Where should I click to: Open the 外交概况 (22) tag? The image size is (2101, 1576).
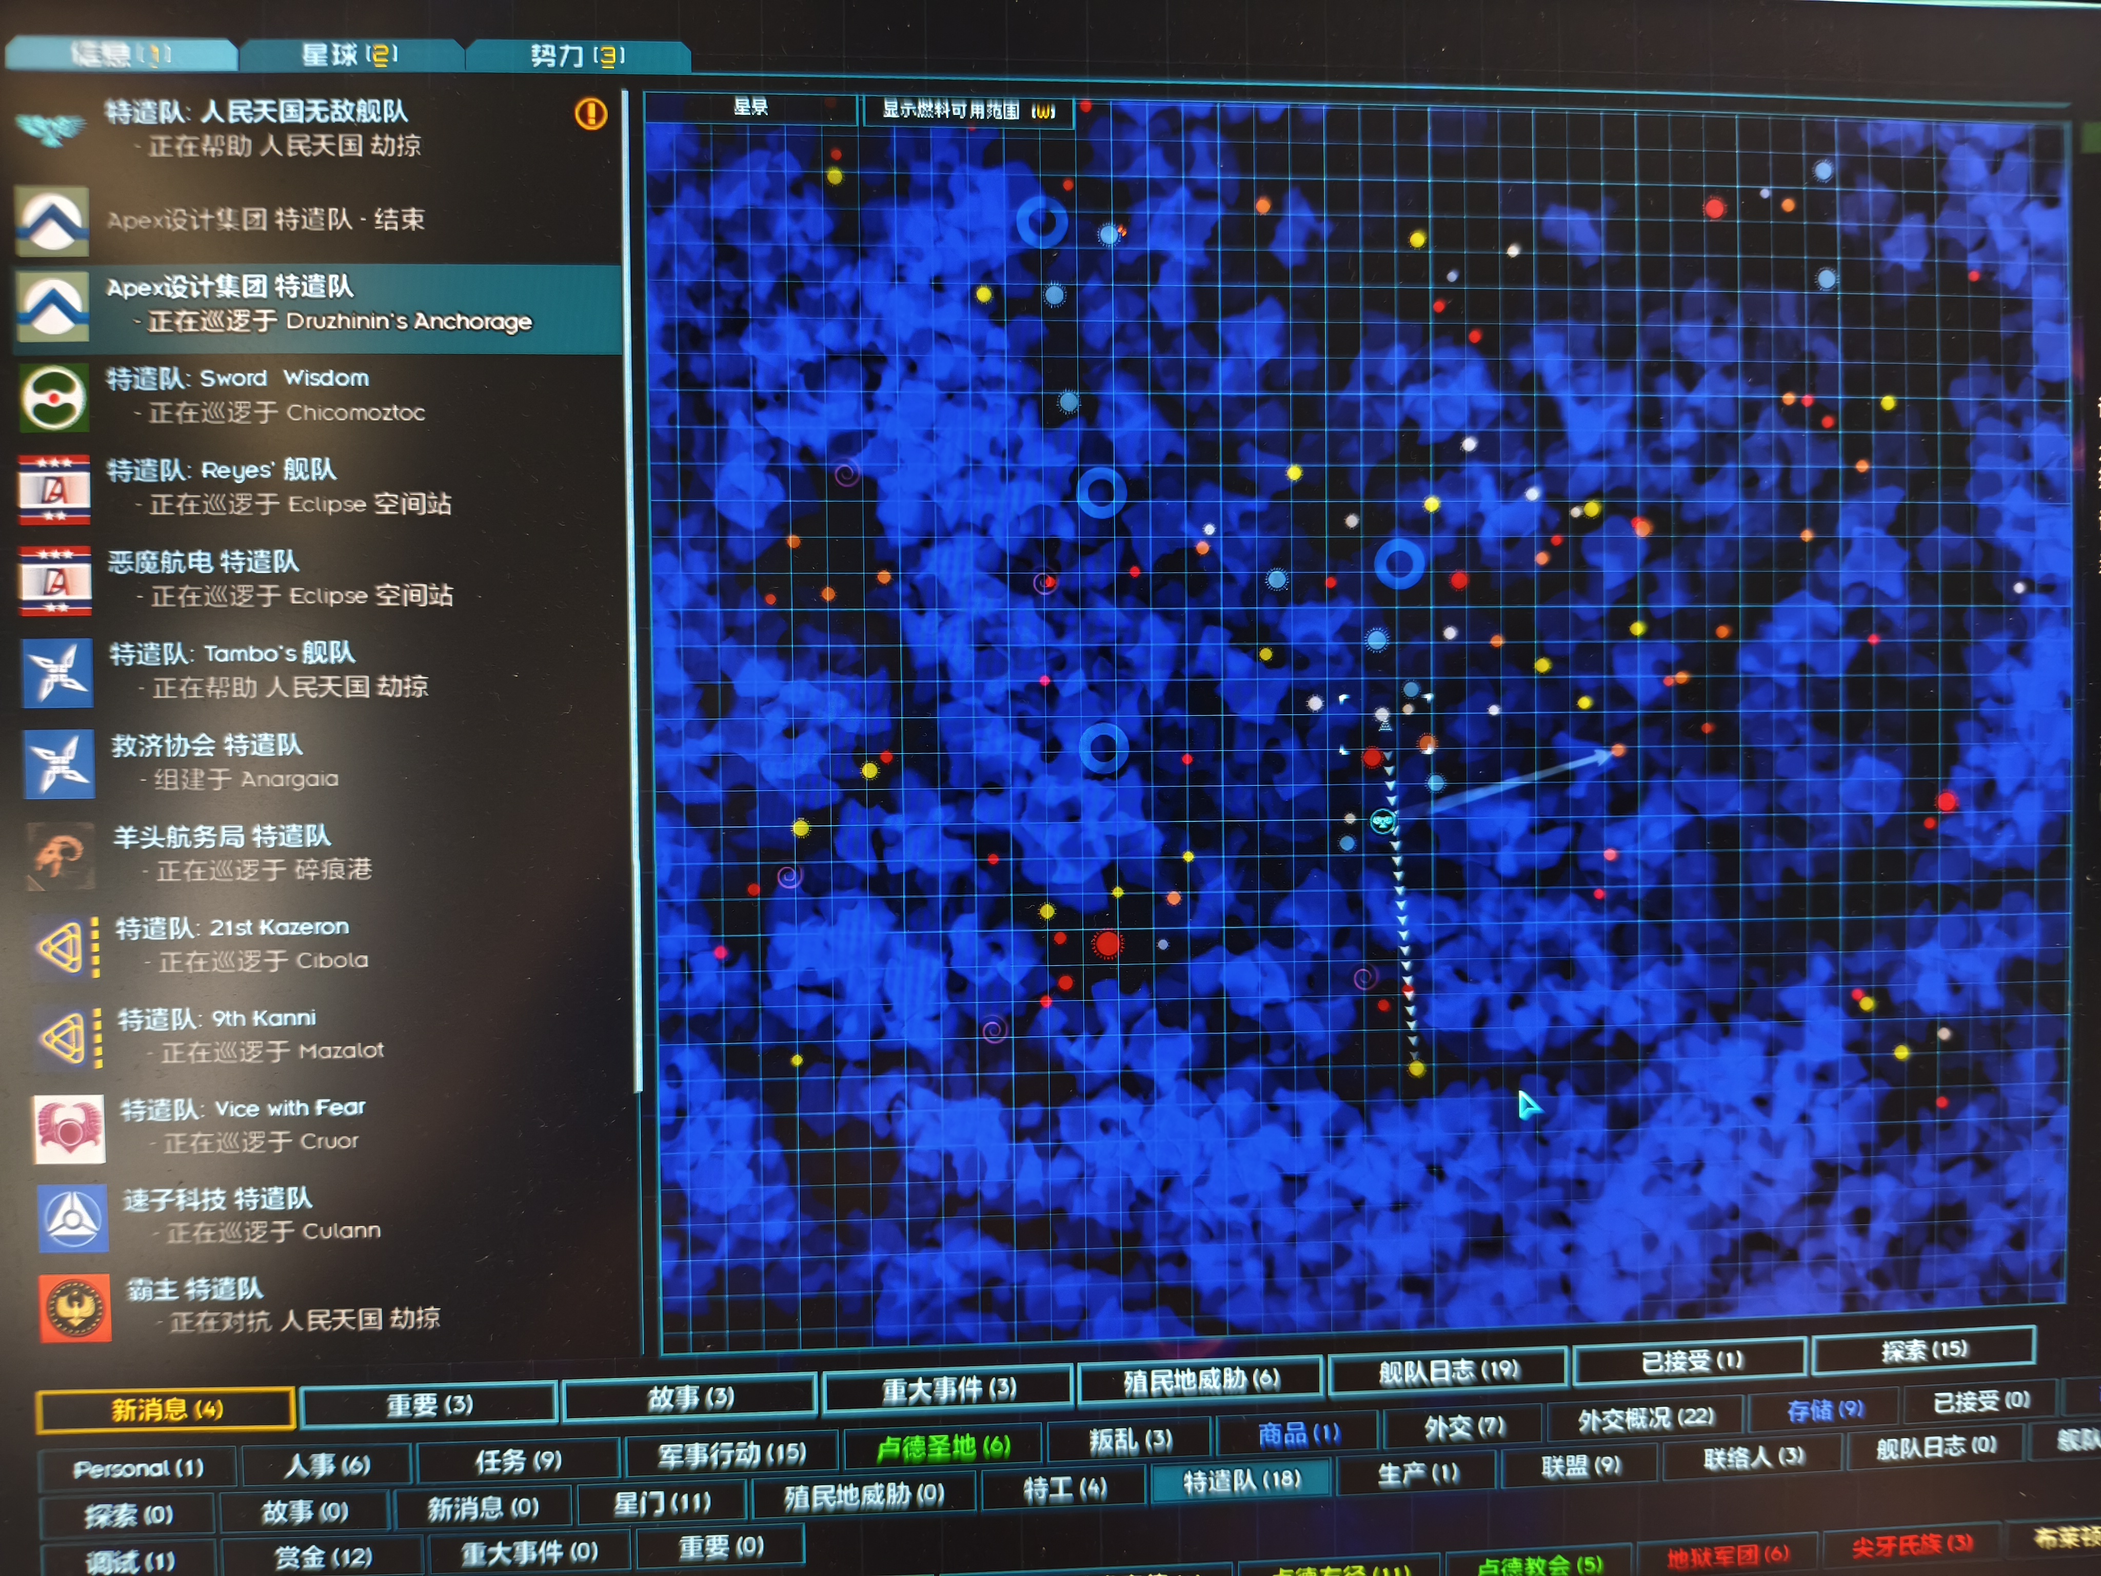click(x=1645, y=1419)
